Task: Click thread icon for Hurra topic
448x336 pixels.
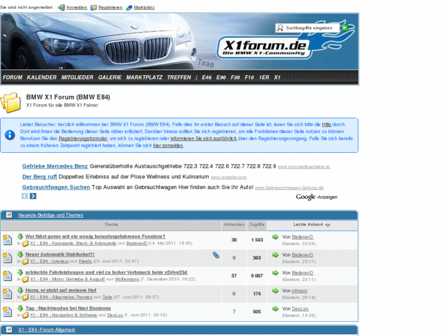Action: coord(7,293)
